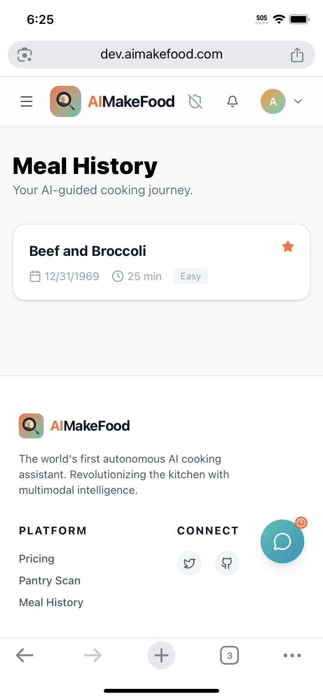Click the GitHub icon under Connect

click(227, 563)
